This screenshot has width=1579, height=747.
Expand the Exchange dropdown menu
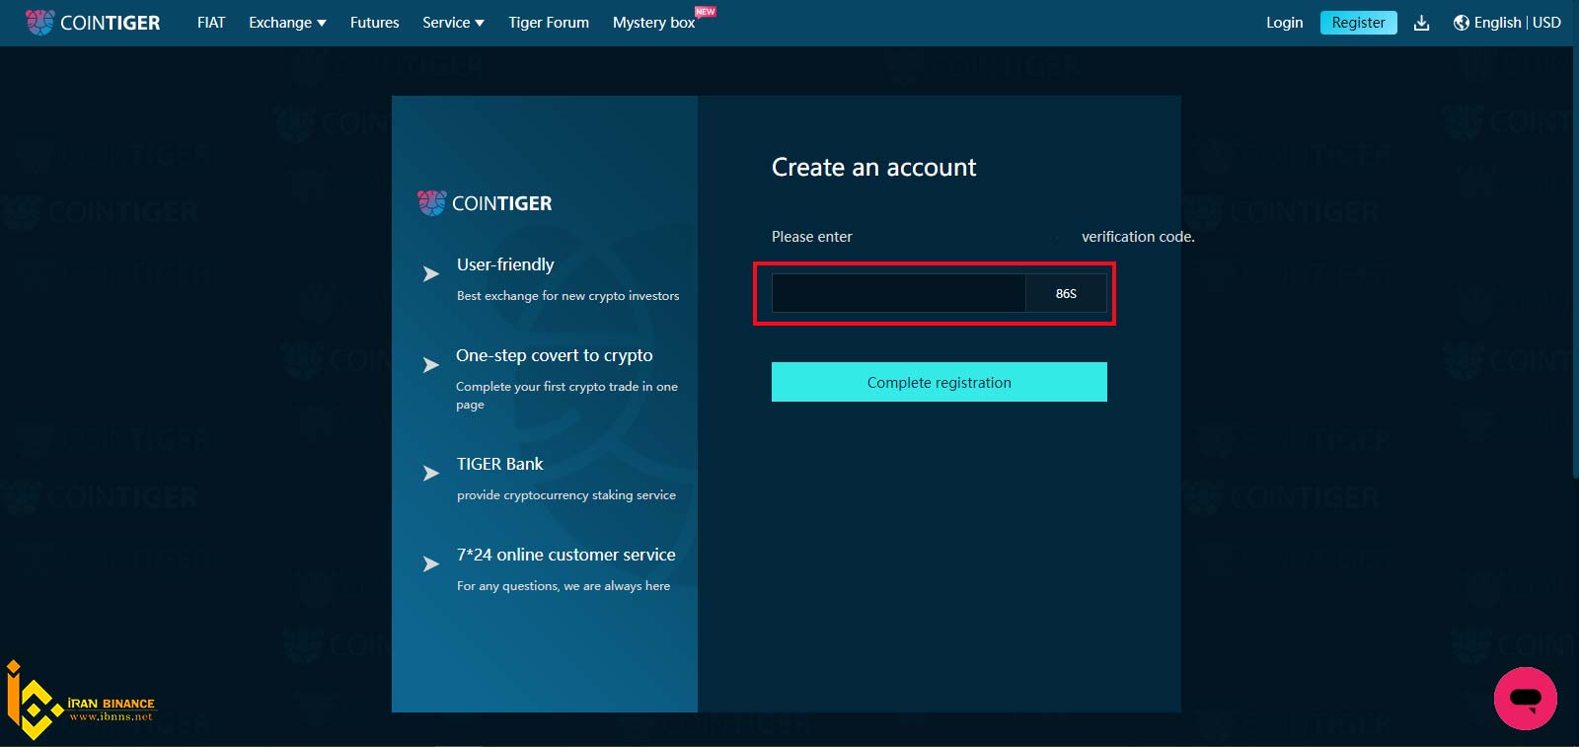click(x=287, y=23)
